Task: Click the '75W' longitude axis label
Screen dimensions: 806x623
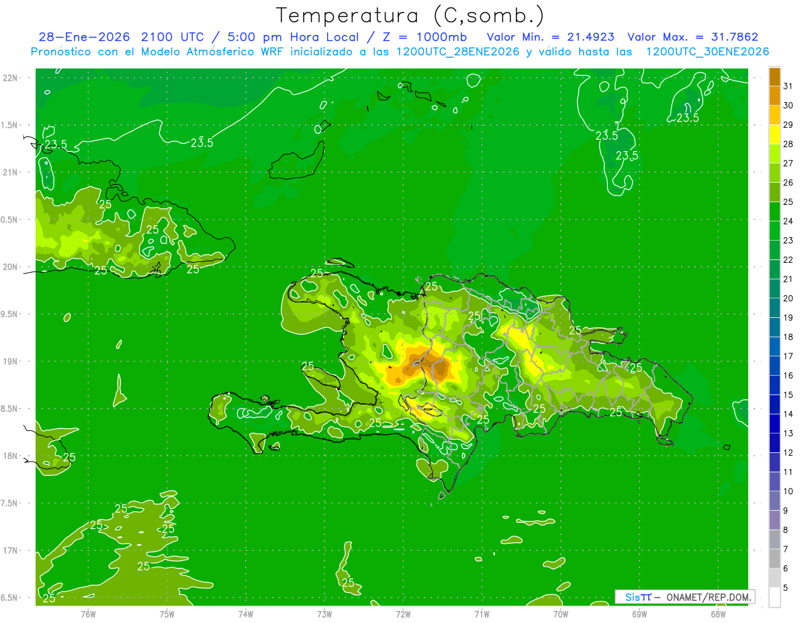Action: pyautogui.click(x=167, y=614)
